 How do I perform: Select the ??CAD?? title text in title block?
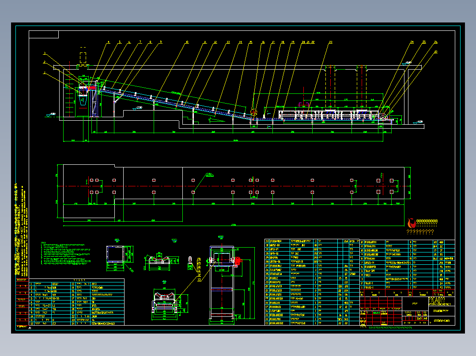pos(437,300)
